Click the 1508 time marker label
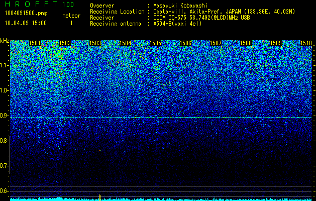The image size is (316, 201). coord(246,43)
